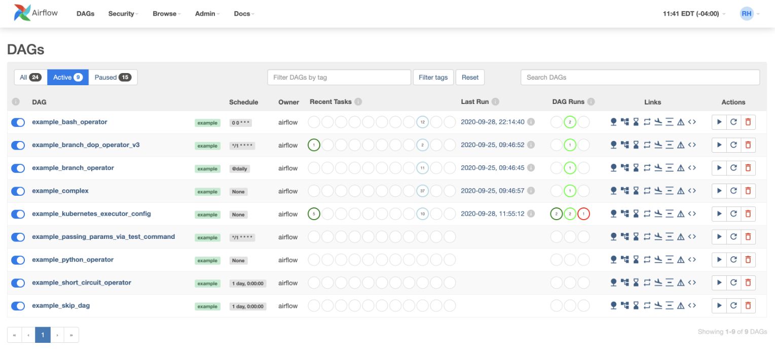The height and width of the screenshot is (355, 775).
Task: Click the Filter tags button
Action: tap(433, 77)
